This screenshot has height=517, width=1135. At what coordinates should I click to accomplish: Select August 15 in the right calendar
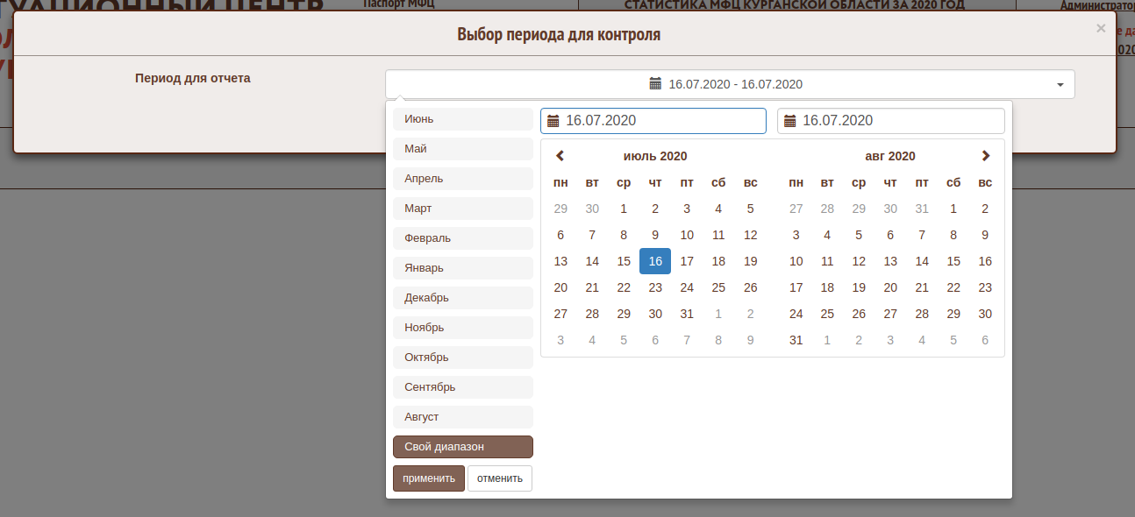click(953, 261)
